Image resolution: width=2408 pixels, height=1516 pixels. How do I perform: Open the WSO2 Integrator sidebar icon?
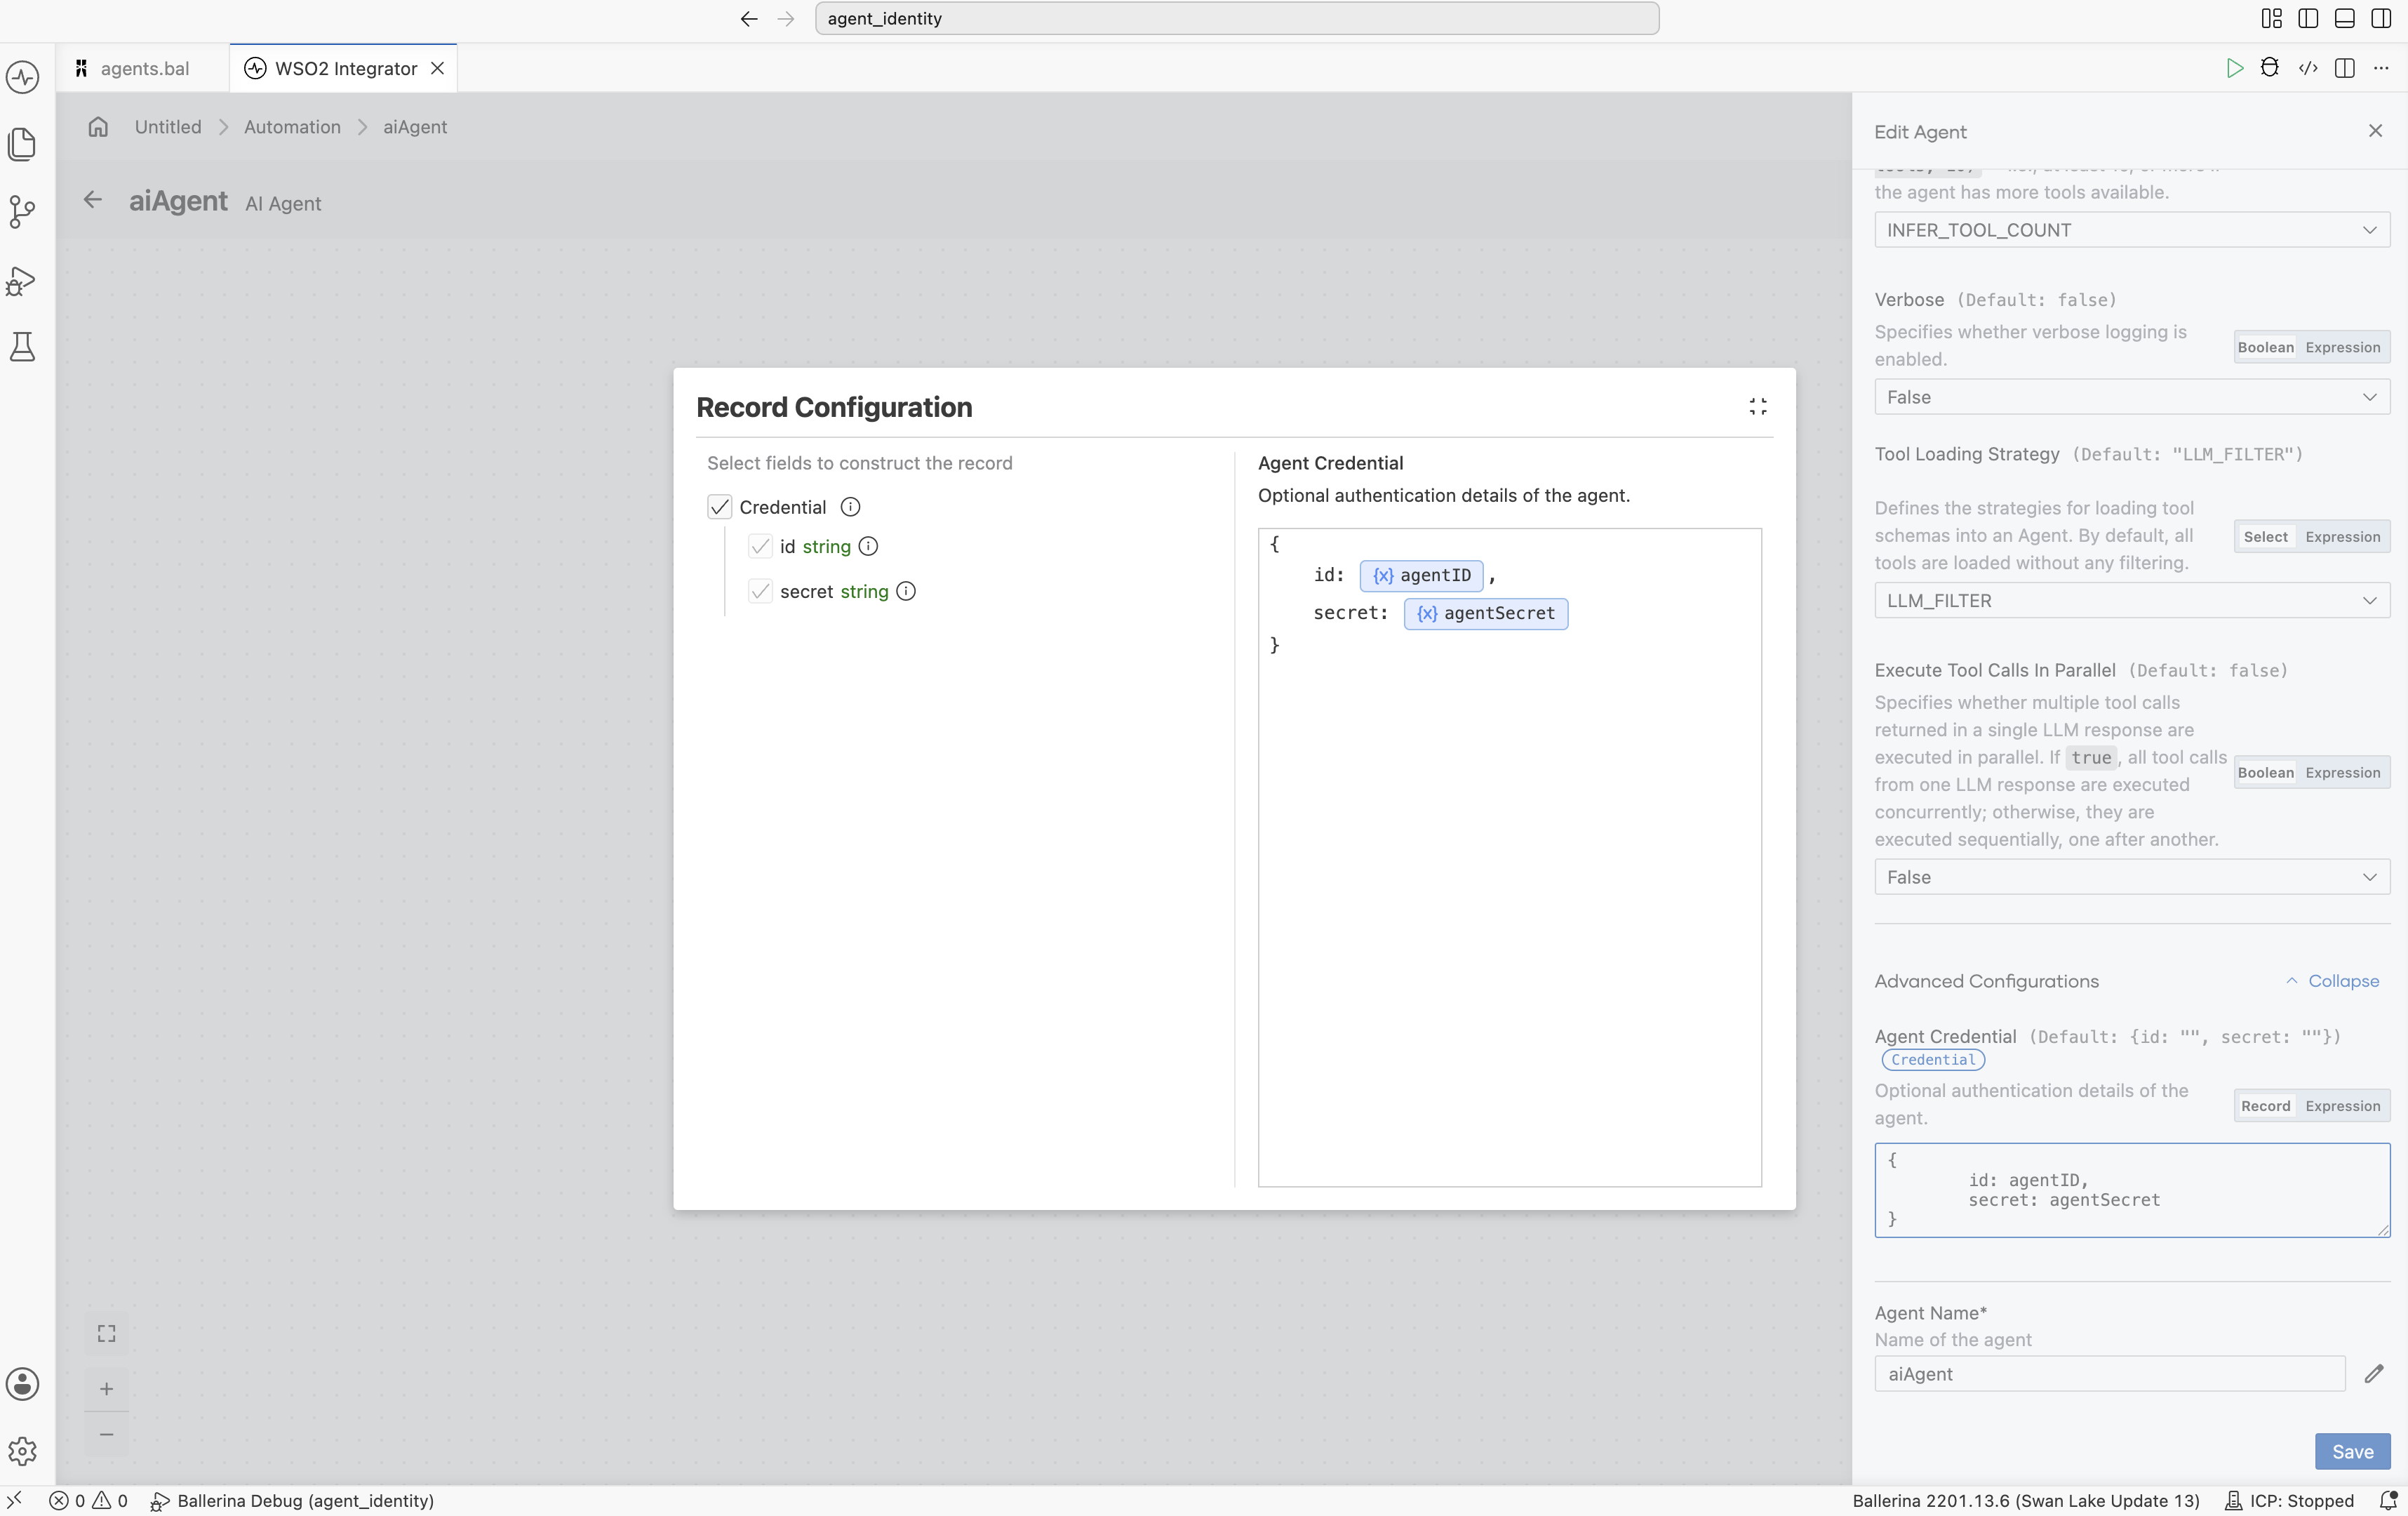[23, 77]
